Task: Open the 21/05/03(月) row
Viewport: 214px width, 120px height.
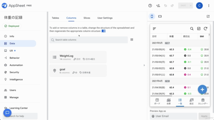Action: (x=179, y=62)
